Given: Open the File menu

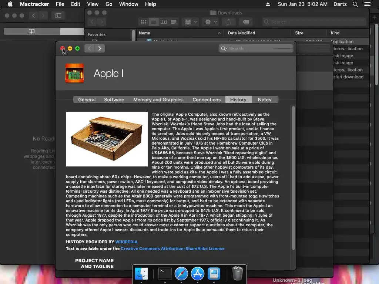Looking at the screenshot, I should point(60,4).
